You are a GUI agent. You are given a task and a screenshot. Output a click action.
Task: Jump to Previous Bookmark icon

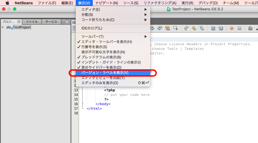point(186,28)
